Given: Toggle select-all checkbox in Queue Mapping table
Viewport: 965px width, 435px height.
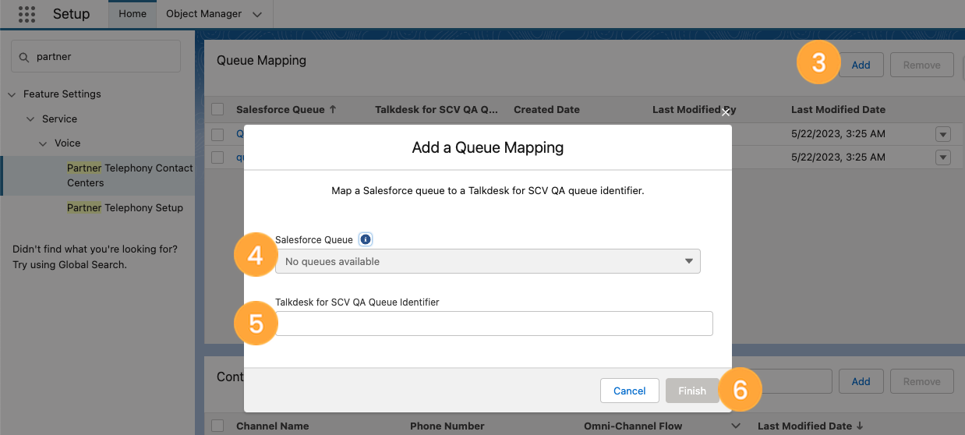Looking at the screenshot, I should [218, 110].
